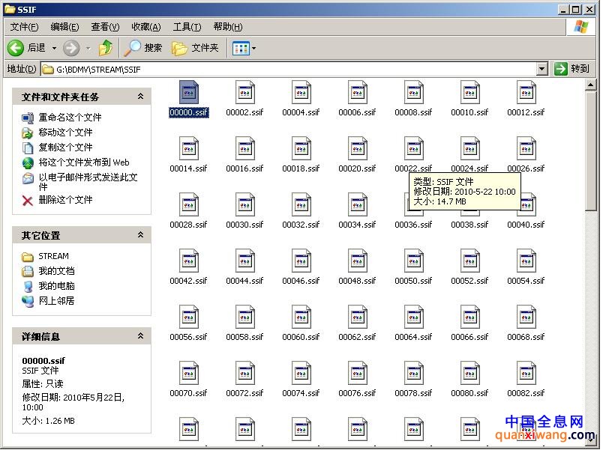Click the 00068.ssif file icon
Screen dimensions: 603x450
[526, 317]
